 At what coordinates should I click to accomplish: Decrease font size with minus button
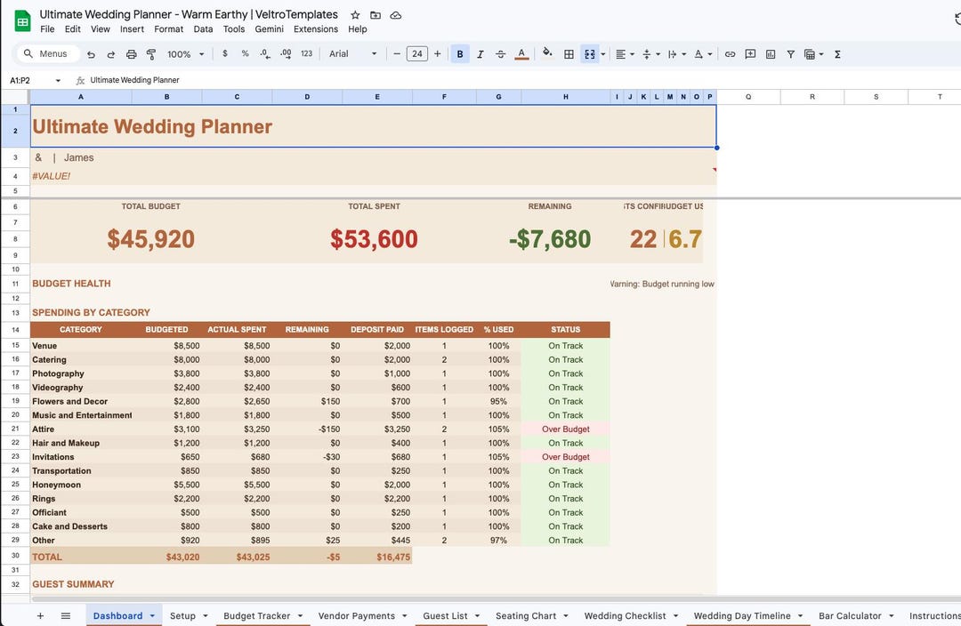point(397,54)
